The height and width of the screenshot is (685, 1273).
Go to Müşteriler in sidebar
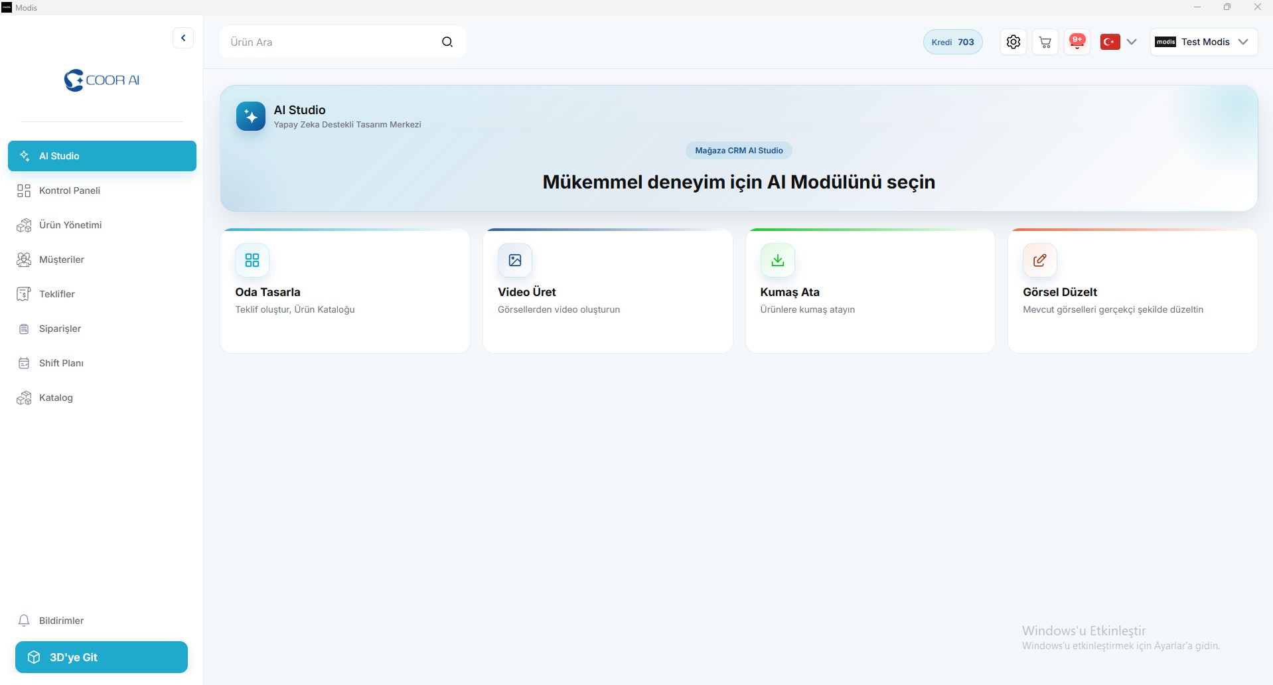pos(102,260)
